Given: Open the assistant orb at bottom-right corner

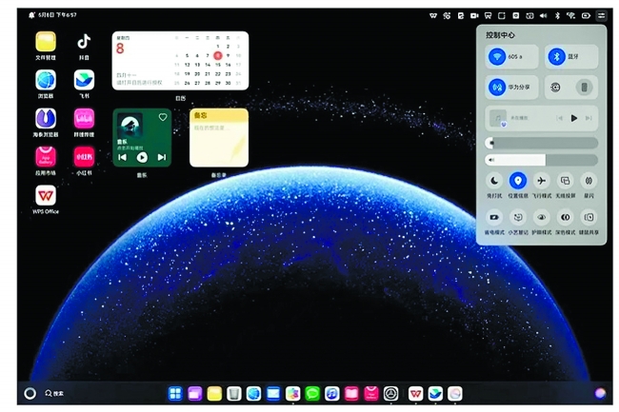Looking at the screenshot, I should (600, 393).
